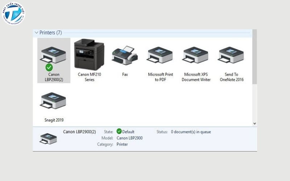Click green default checkmark on Canon LBP2900(2)
290x181 pixels.
[49, 67]
